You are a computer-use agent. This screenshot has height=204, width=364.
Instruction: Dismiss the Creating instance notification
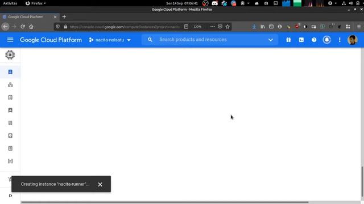tap(100, 184)
